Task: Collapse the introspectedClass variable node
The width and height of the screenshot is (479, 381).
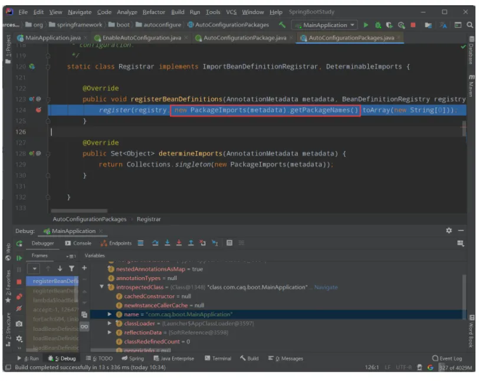Action: (x=103, y=287)
